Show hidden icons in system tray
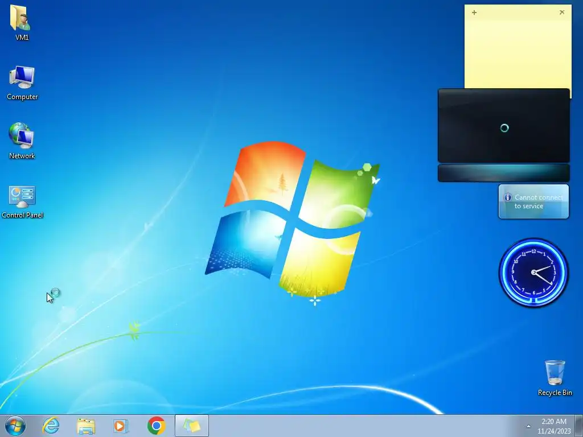The height and width of the screenshot is (437, 583). 528,426
